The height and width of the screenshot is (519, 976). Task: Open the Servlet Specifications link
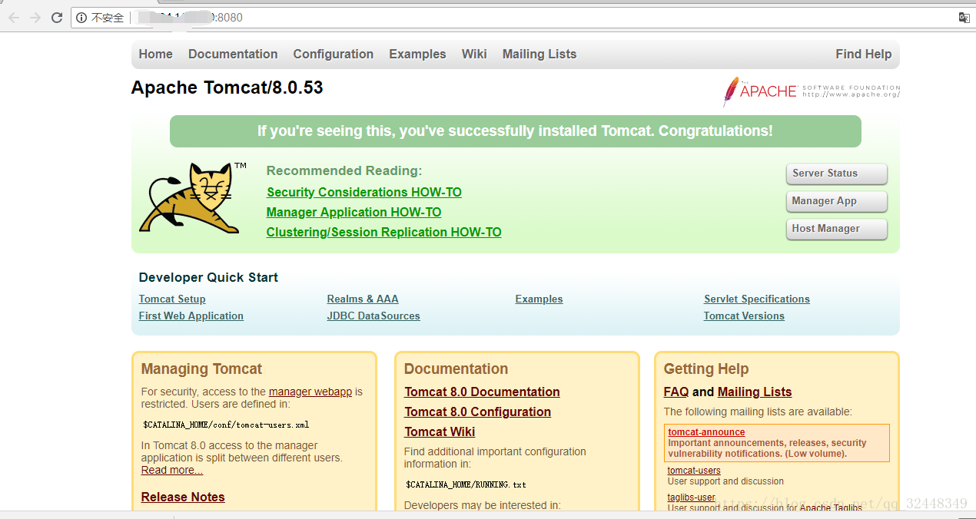(x=757, y=299)
